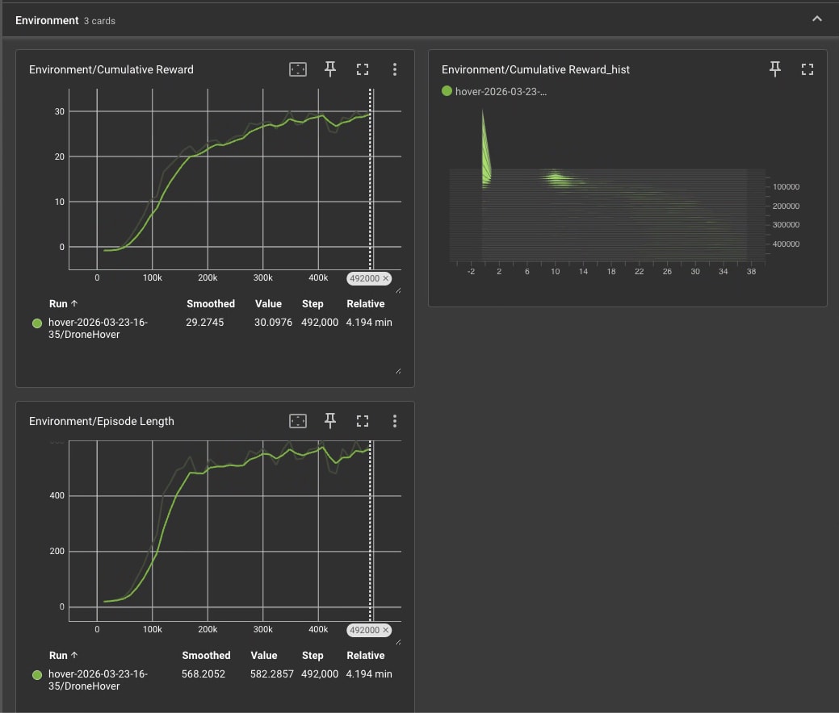Pin the Episode Length card

[x=330, y=421]
